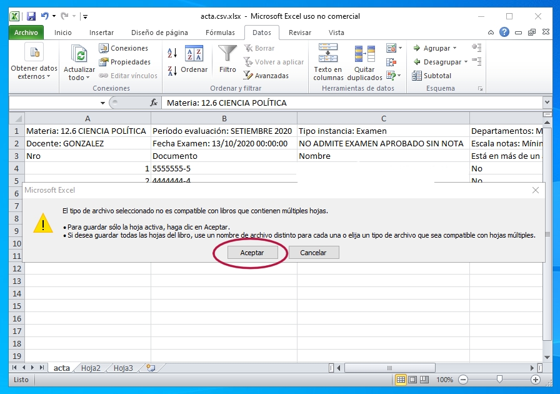Screen dimensions: 560x394
Task: Click the Ordenar sort dialog icon
Action: pyautogui.click(x=194, y=54)
